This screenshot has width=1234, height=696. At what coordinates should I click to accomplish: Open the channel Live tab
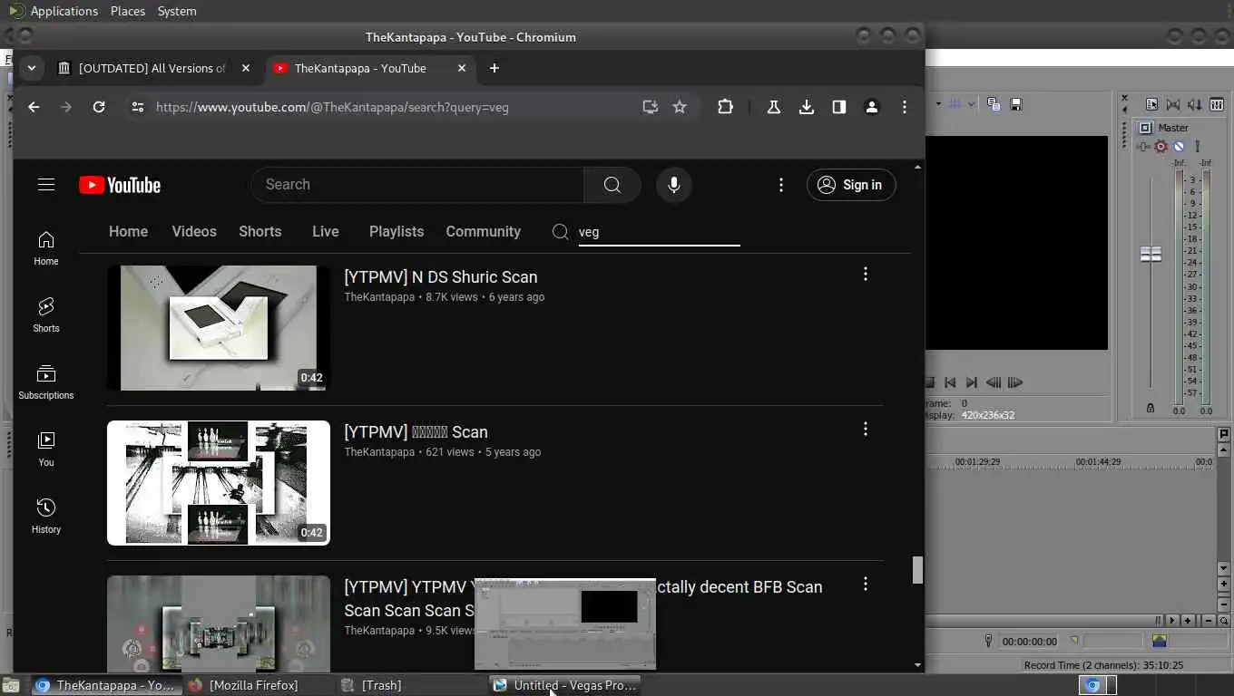point(326,232)
